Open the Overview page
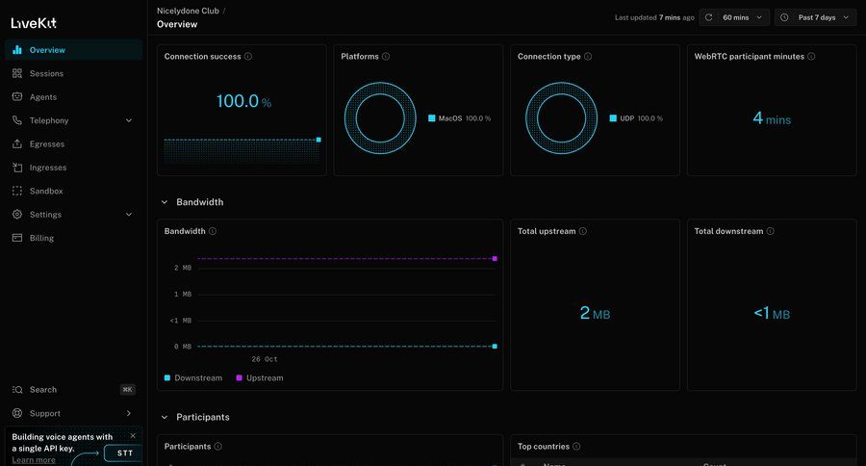The image size is (866, 466). pos(73,50)
